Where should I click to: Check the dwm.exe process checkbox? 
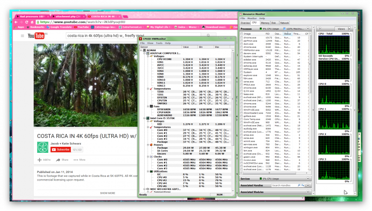(x=242, y=44)
